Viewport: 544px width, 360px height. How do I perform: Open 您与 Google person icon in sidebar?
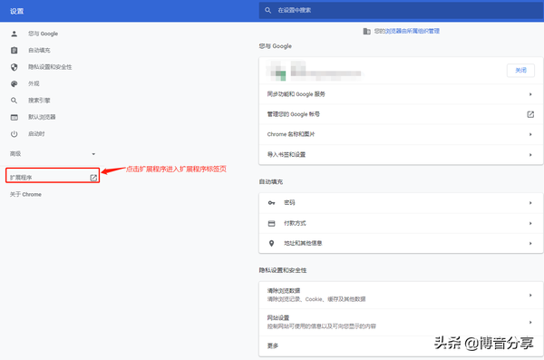click(x=15, y=34)
